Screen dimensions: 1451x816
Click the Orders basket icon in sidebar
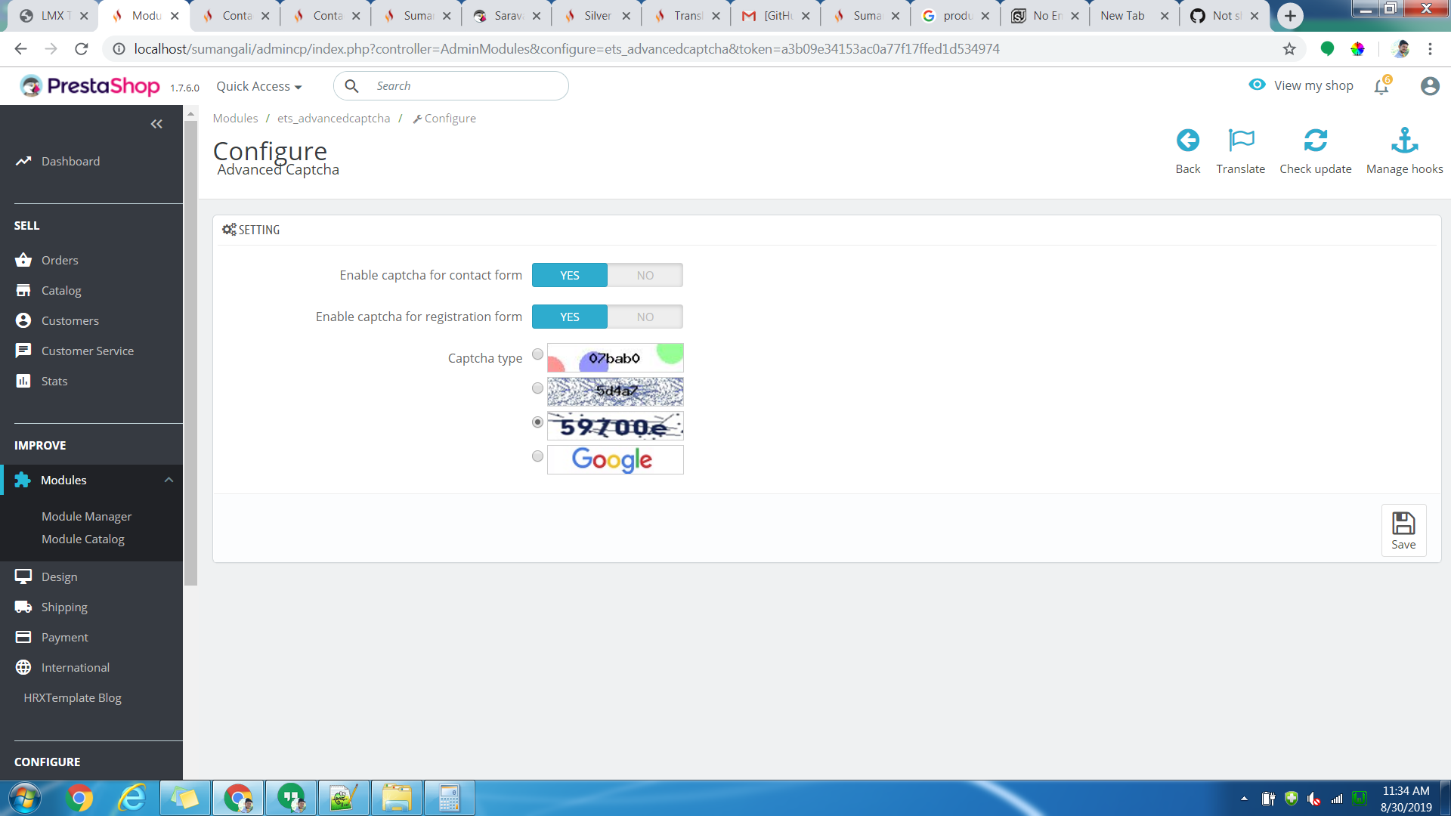[x=23, y=259]
